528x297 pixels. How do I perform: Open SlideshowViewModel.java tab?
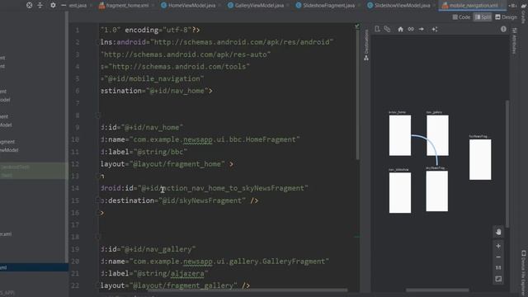coord(399,6)
